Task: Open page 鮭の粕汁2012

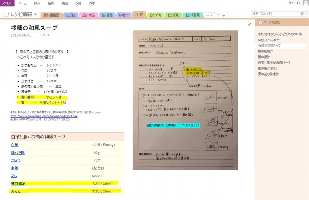Action: (268, 69)
